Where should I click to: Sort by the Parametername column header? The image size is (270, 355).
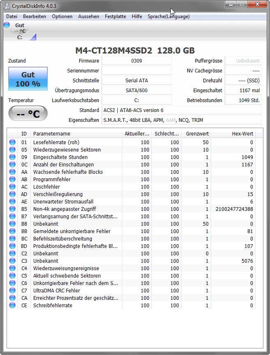click(x=76, y=134)
